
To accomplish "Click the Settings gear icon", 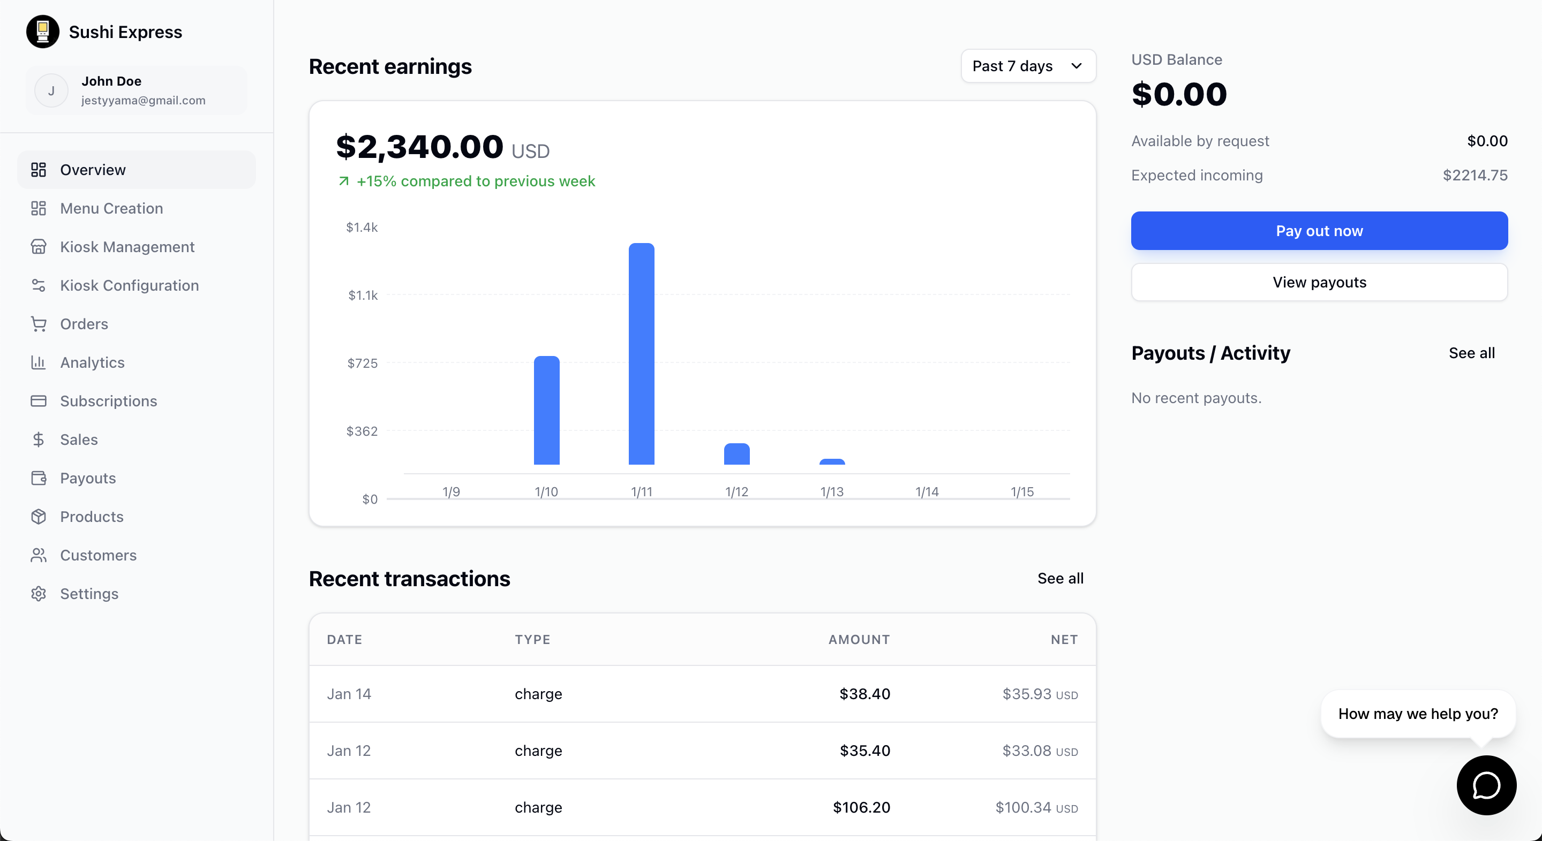I will click(x=39, y=593).
